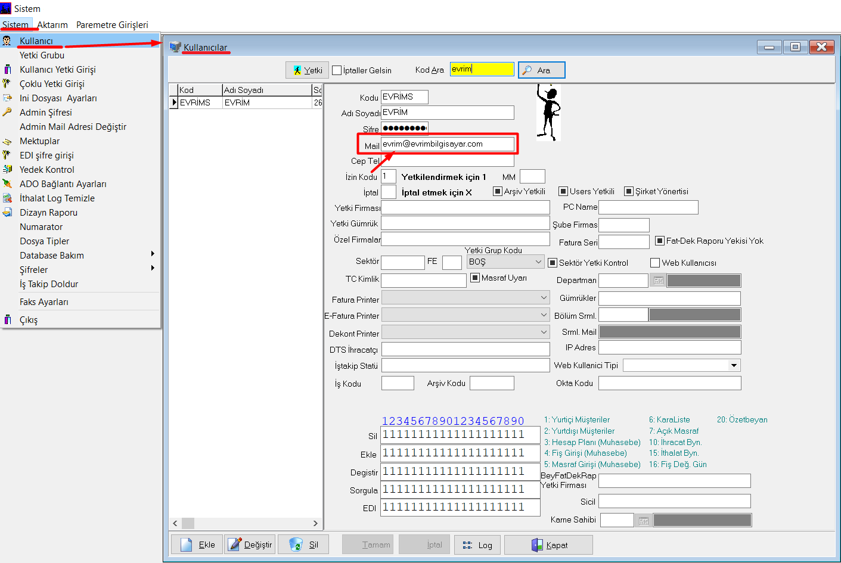Click the Yetki button icon
This screenshot has width=841, height=563.
coord(297,70)
